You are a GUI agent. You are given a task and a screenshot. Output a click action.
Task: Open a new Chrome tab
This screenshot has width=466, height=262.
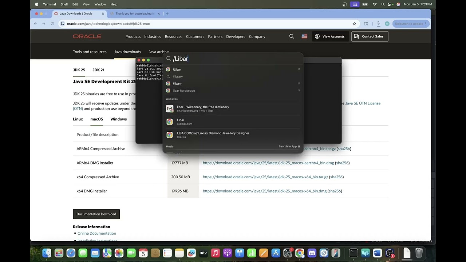click(167, 13)
